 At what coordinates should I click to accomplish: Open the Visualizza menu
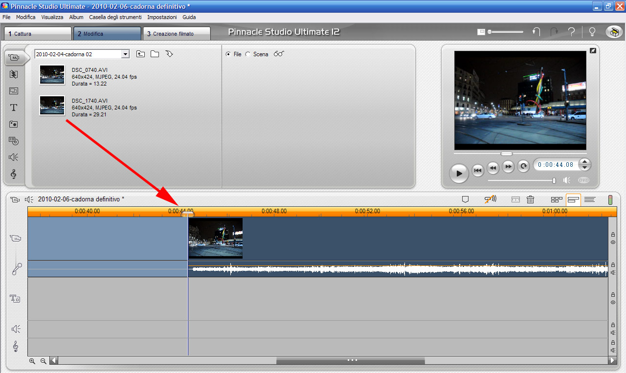pyautogui.click(x=52, y=17)
